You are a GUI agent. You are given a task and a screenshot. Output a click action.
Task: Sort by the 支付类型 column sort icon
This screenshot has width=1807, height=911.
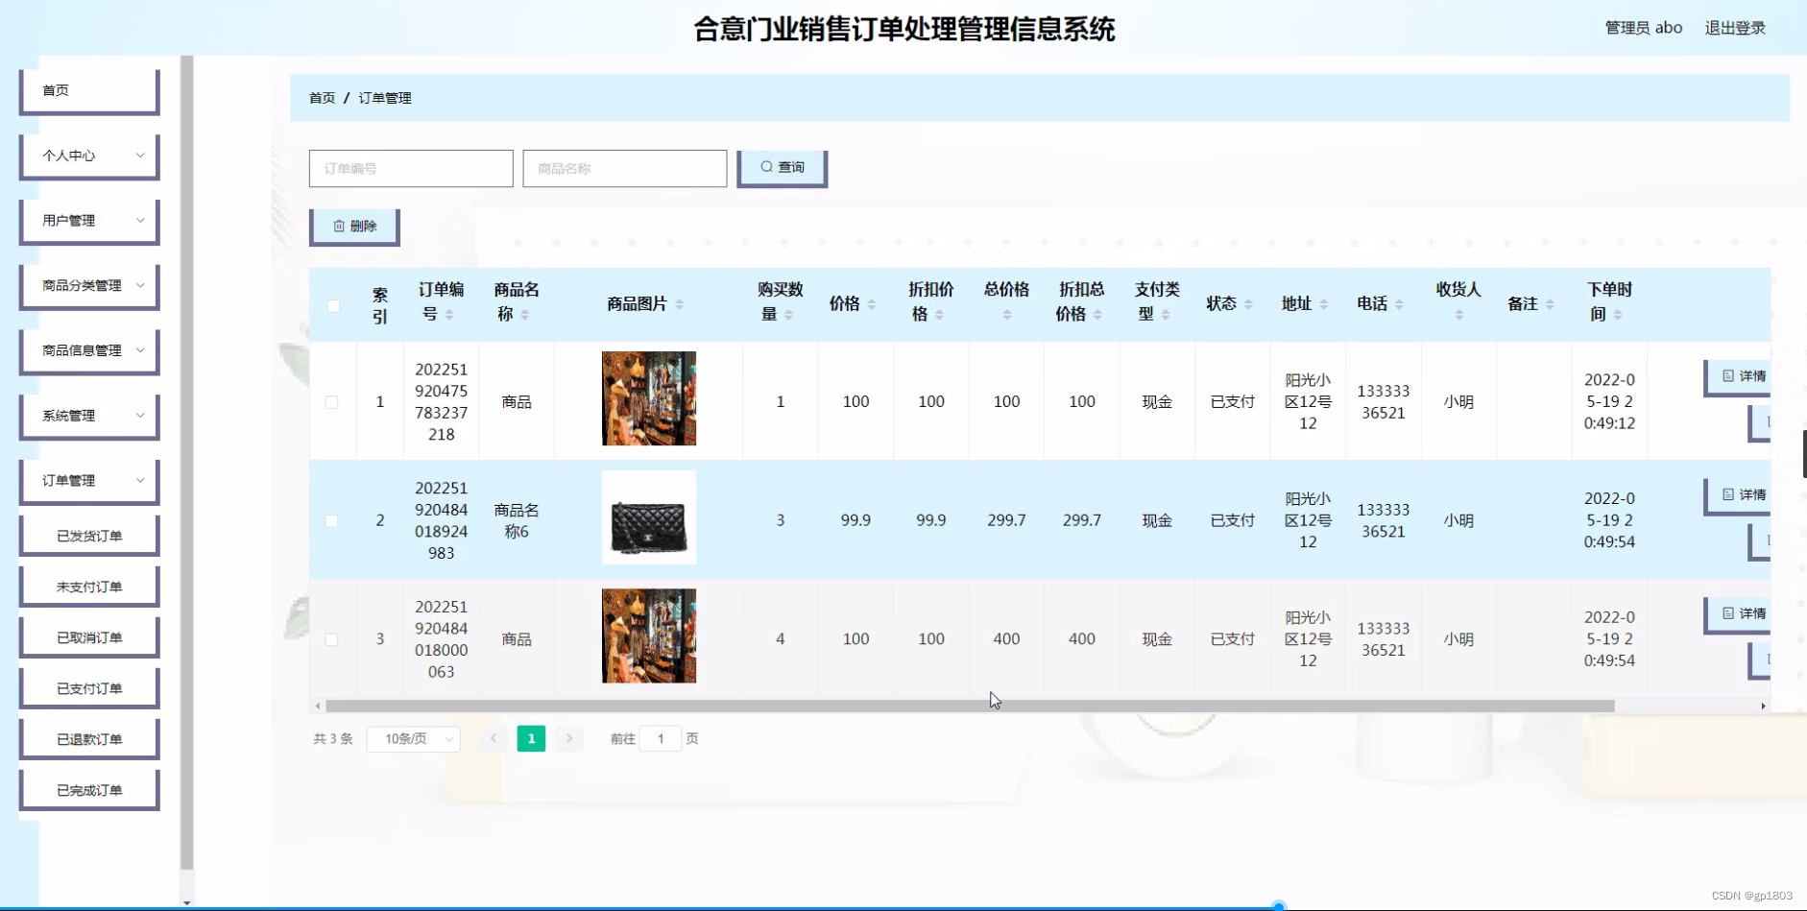1166,315
